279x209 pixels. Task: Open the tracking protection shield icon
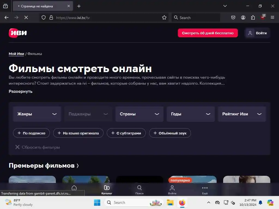[x=44, y=17]
